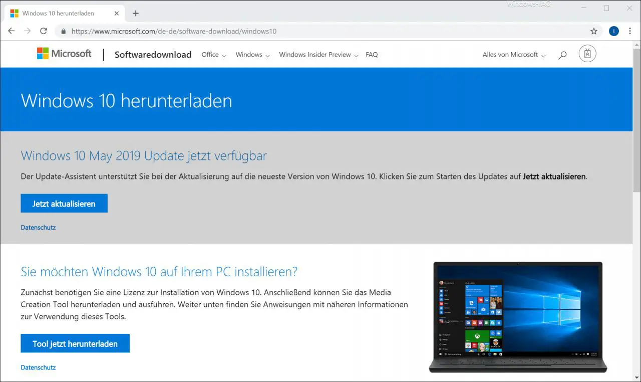Open Datenschutz link under Jetzt aktualisieren
The height and width of the screenshot is (382, 641).
(x=38, y=228)
